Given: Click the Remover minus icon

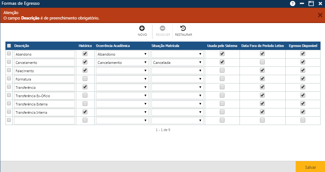Looking at the screenshot, I should click(x=163, y=28).
